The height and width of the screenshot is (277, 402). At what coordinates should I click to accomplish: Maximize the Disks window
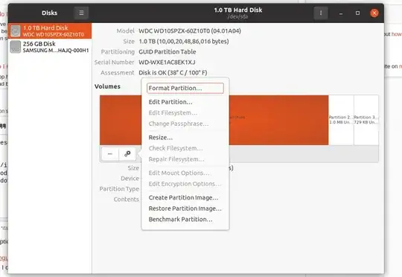[x=357, y=13]
